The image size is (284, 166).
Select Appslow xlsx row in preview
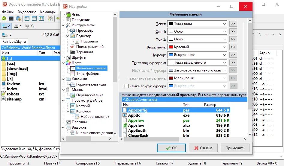[x=176, y=125]
